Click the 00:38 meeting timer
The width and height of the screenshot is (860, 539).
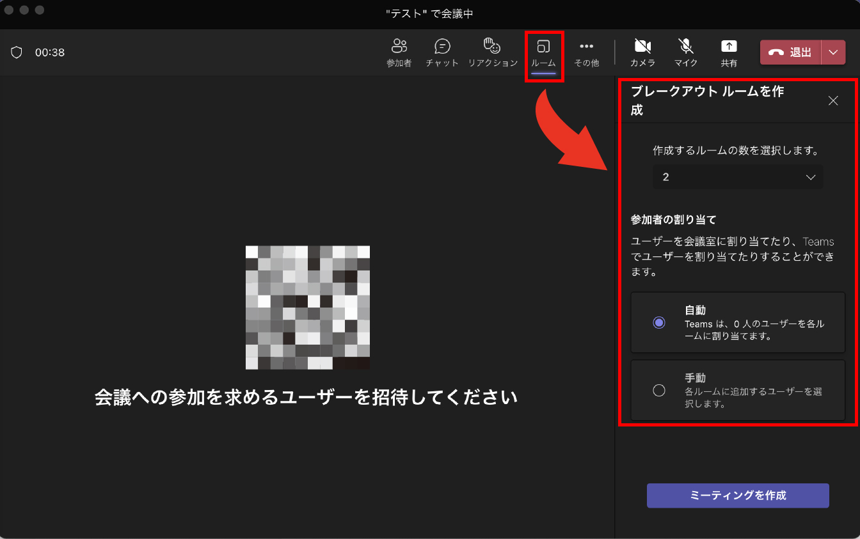click(x=50, y=52)
